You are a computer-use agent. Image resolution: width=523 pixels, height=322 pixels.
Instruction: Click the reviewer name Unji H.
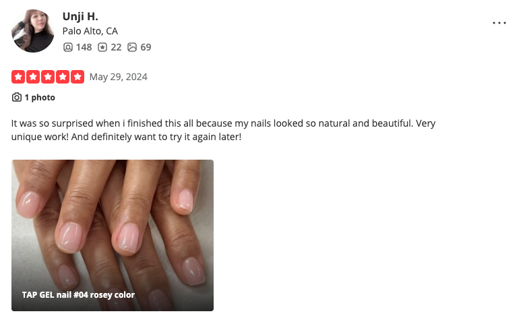click(80, 16)
